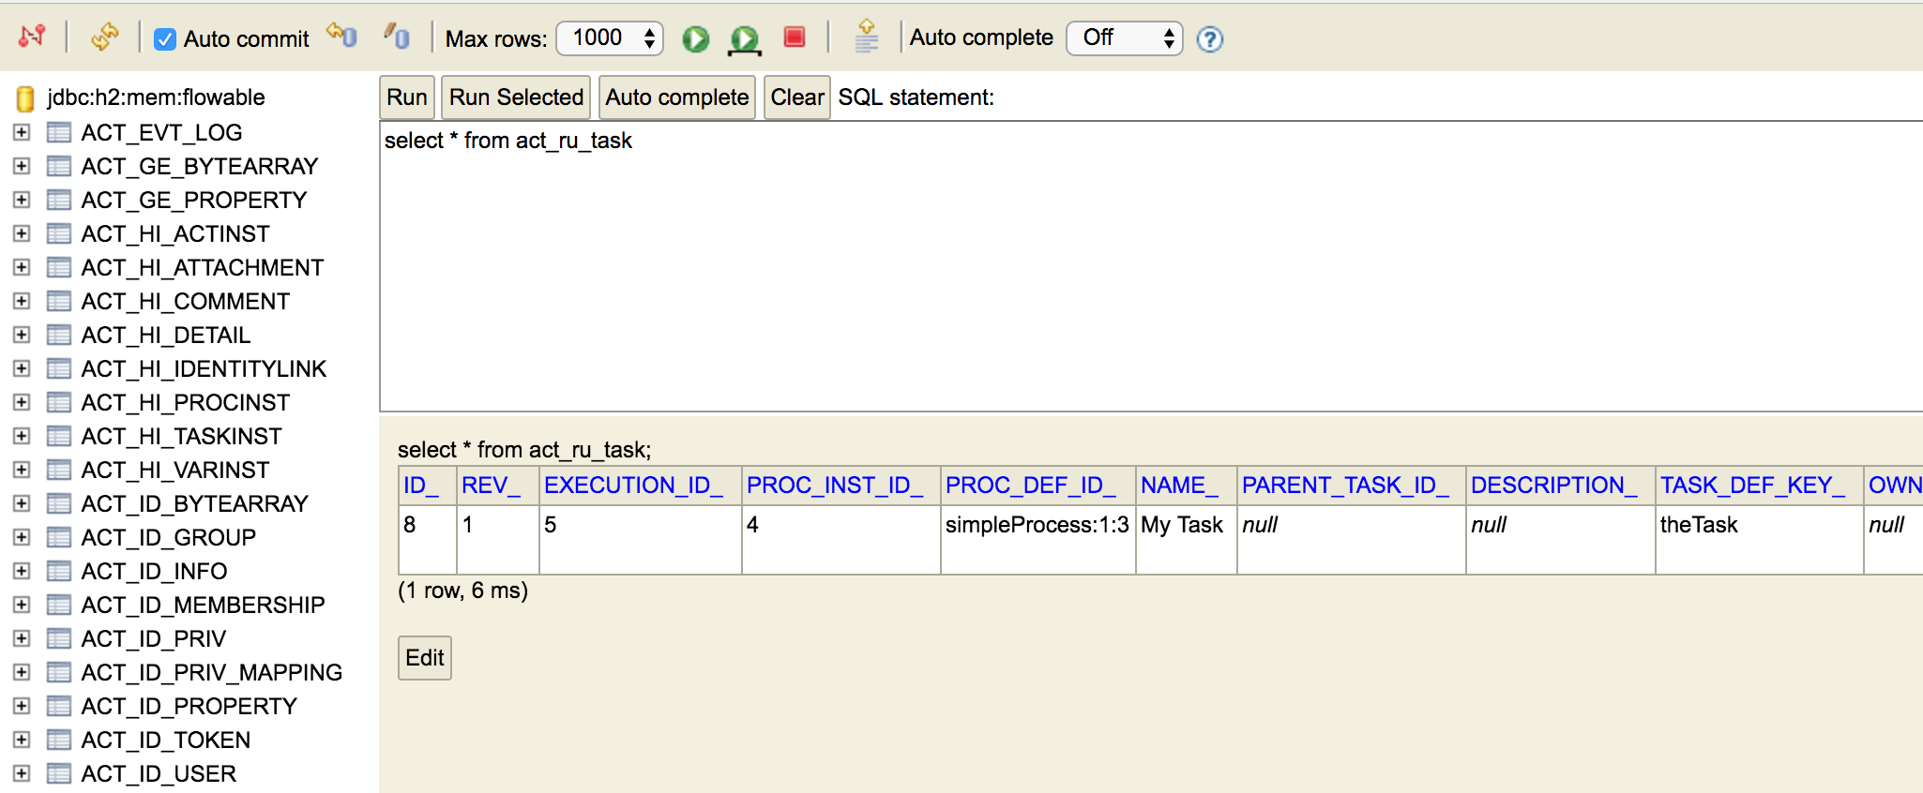Click the green Run icon

tap(695, 38)
